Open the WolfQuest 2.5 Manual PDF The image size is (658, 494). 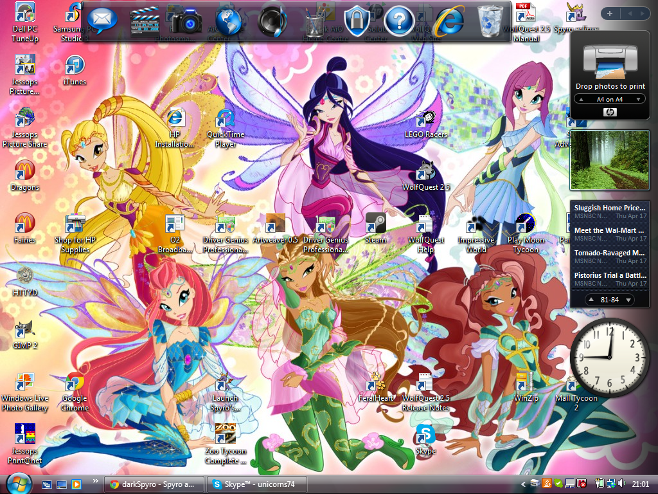[x=526, y=23]
